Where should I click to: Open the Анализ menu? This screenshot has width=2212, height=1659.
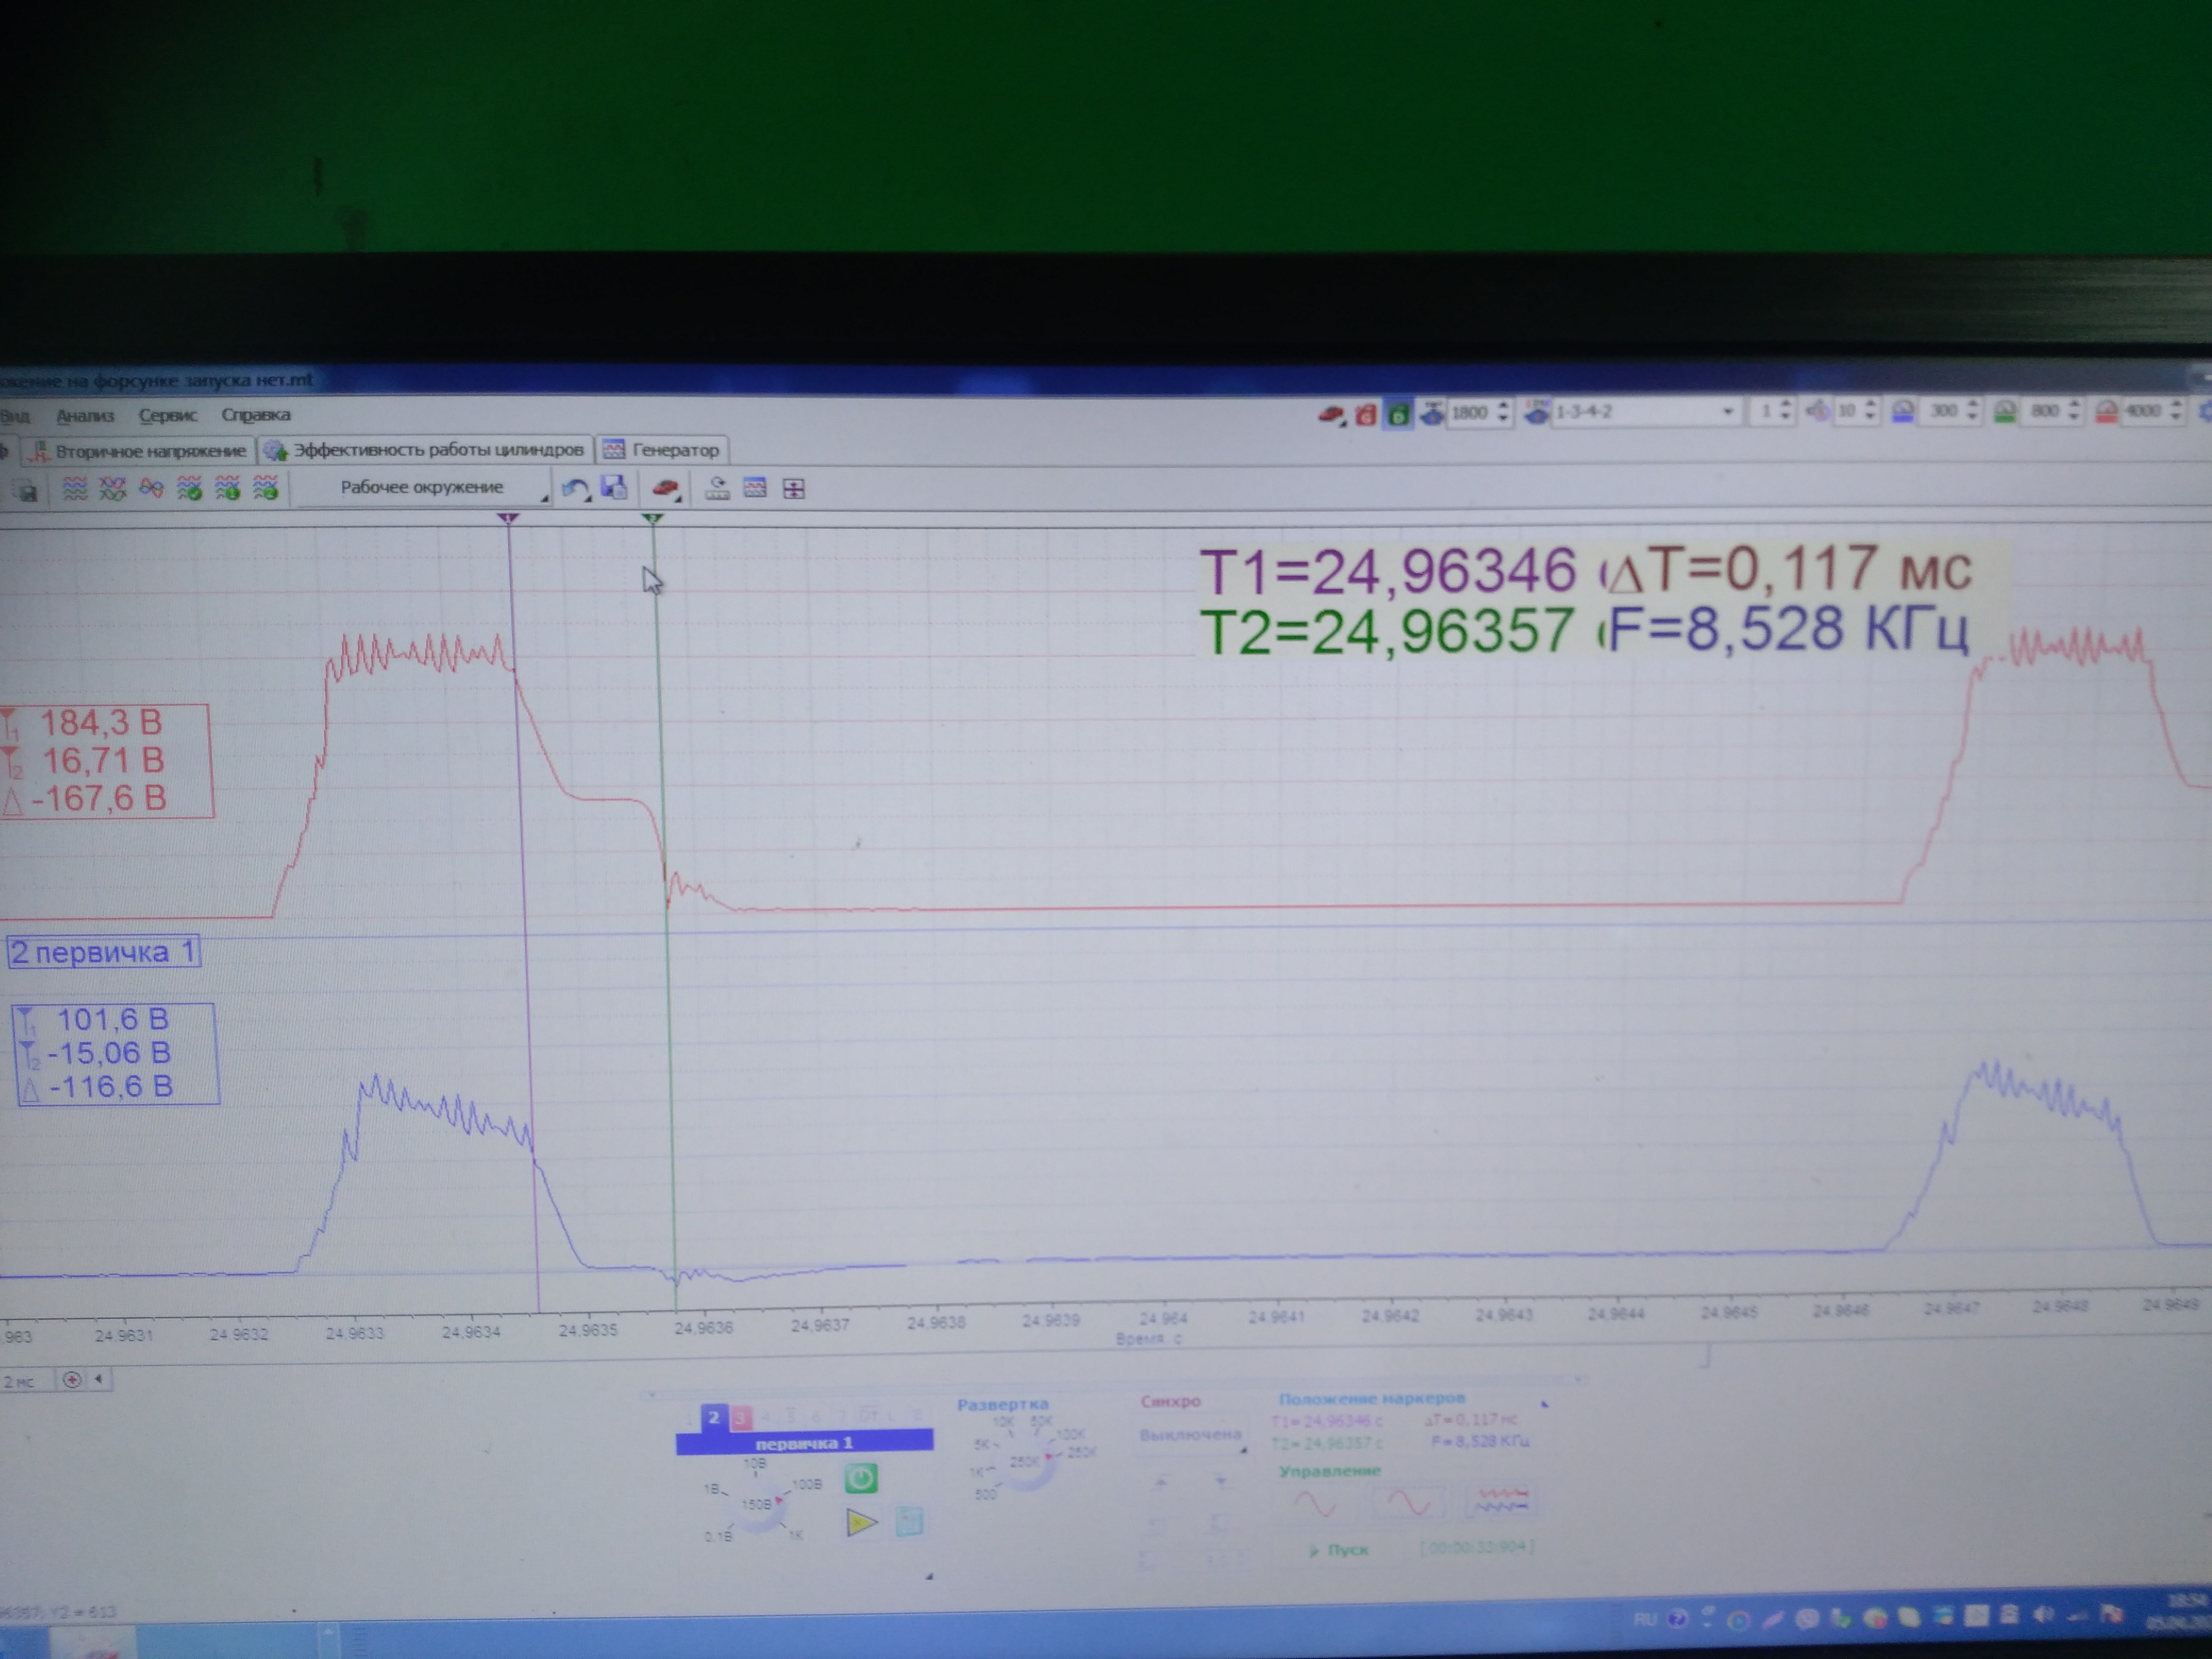pos(85,416)
